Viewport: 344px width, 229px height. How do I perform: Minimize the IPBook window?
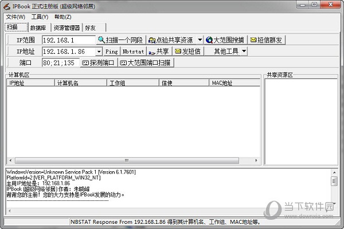point(303,5)
